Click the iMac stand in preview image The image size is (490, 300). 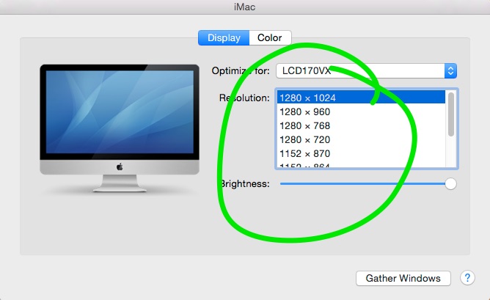click(x=120, y=183)
